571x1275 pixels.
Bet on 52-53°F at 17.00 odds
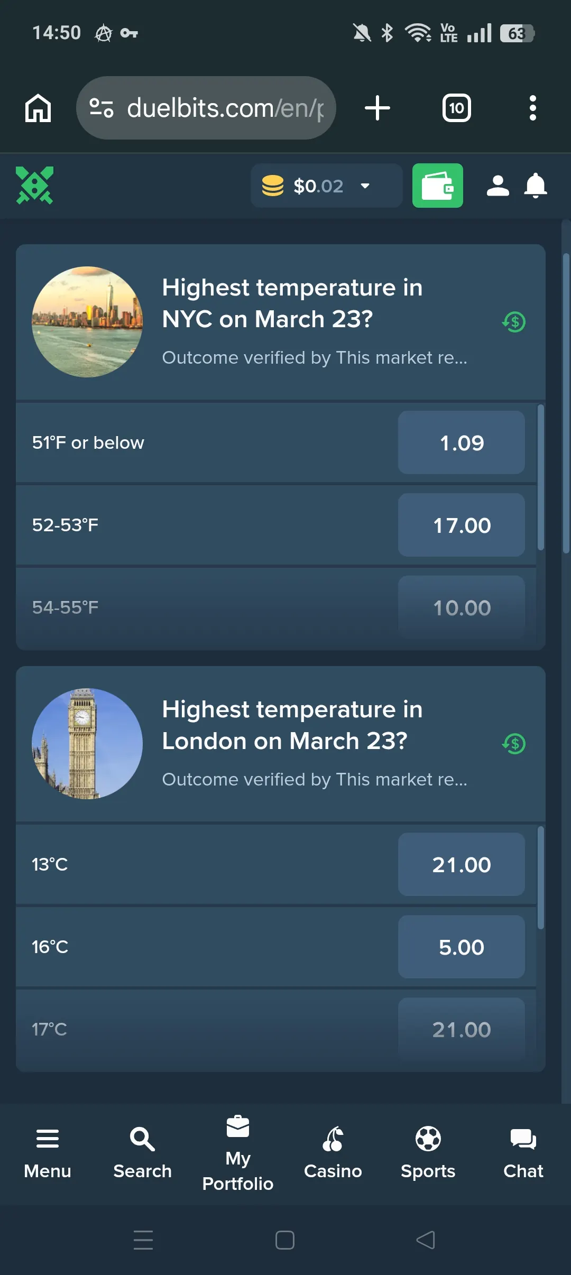461,525
